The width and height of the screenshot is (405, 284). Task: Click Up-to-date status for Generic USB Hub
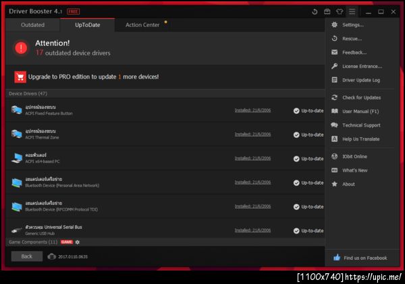(x=308, y=231)
